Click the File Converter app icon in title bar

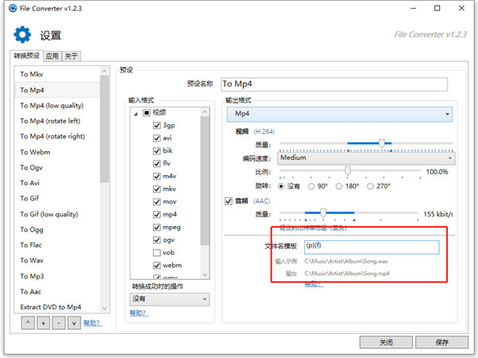pyautogui.click(x=13, y=8)
